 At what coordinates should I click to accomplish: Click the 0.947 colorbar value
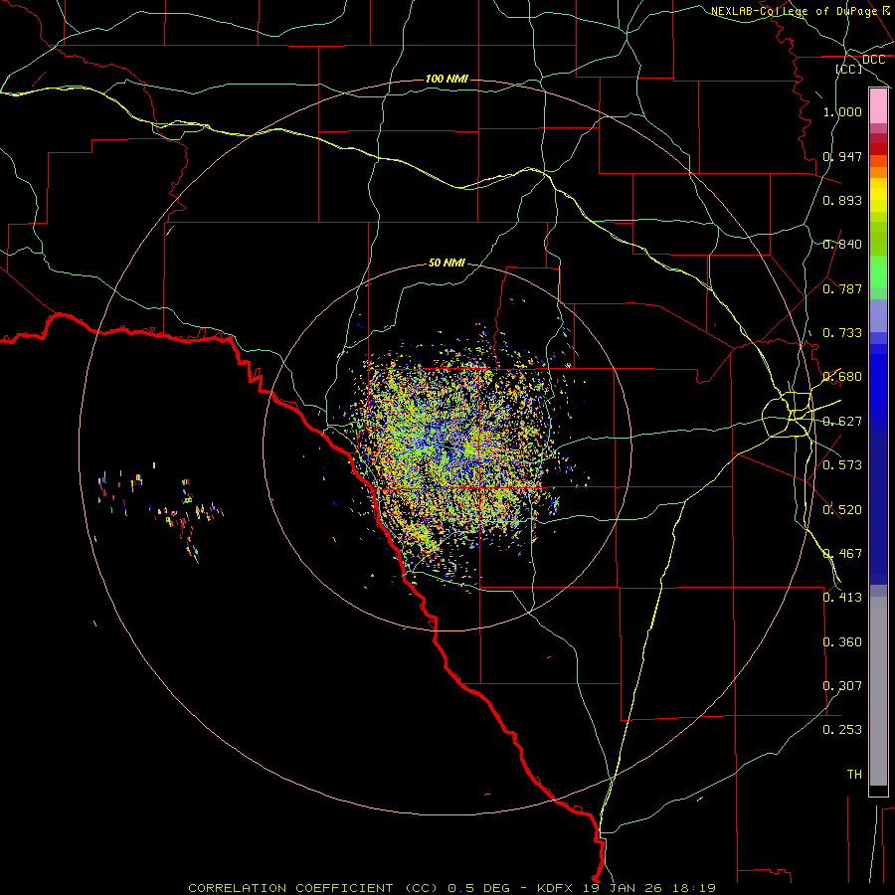(842, 156)
